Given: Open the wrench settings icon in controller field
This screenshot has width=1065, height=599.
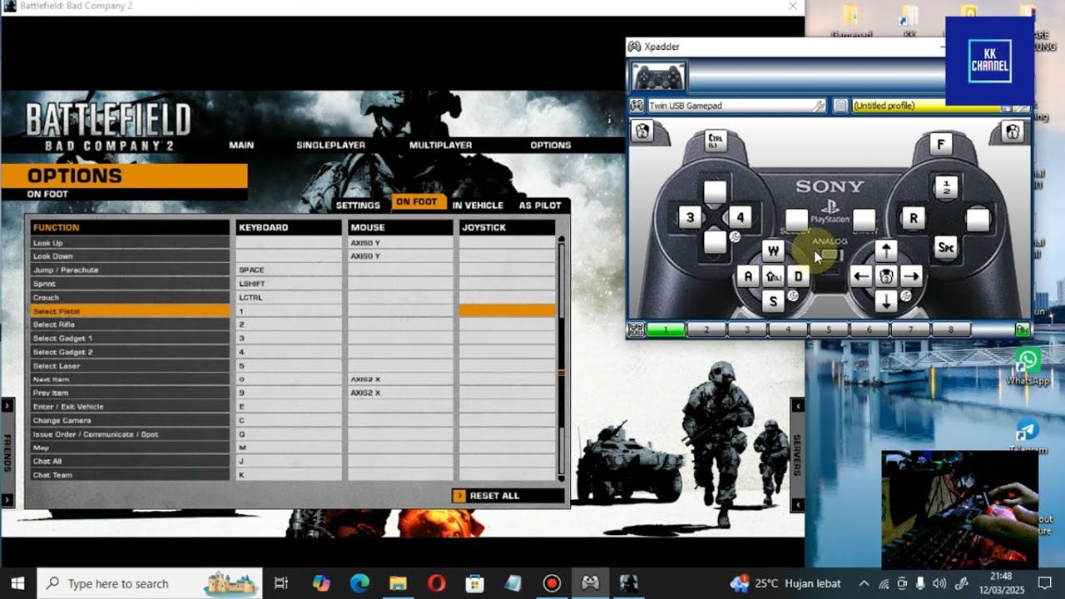Looking at the screenshot, I should (x=819, y=106).
